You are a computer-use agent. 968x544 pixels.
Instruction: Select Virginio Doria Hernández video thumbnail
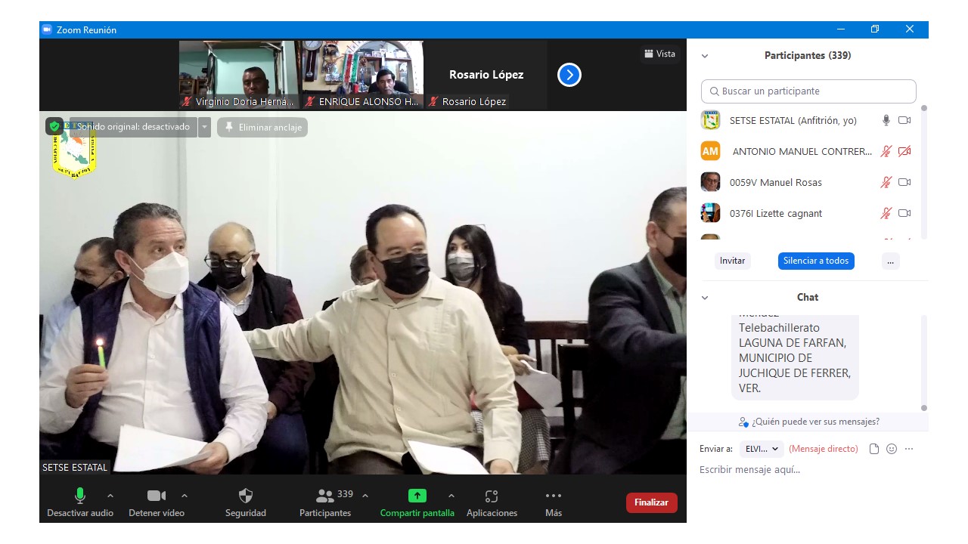(x=238, y=75)
